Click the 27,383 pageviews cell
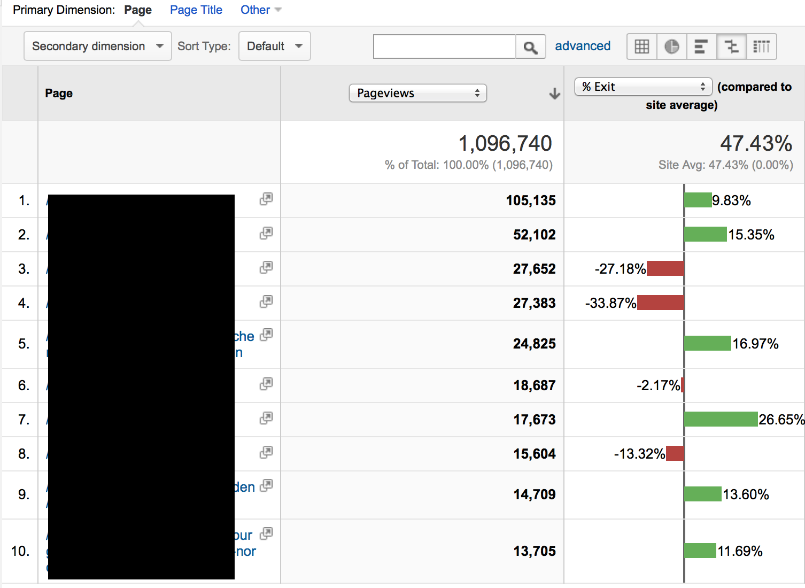805x588 pixels. pos(535,303)
